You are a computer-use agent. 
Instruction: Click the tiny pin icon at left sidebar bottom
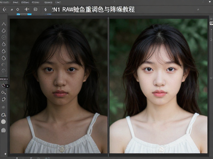click(5, 154)
